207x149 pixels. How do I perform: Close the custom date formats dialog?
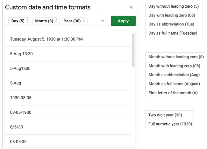click(x=132, y=7)
